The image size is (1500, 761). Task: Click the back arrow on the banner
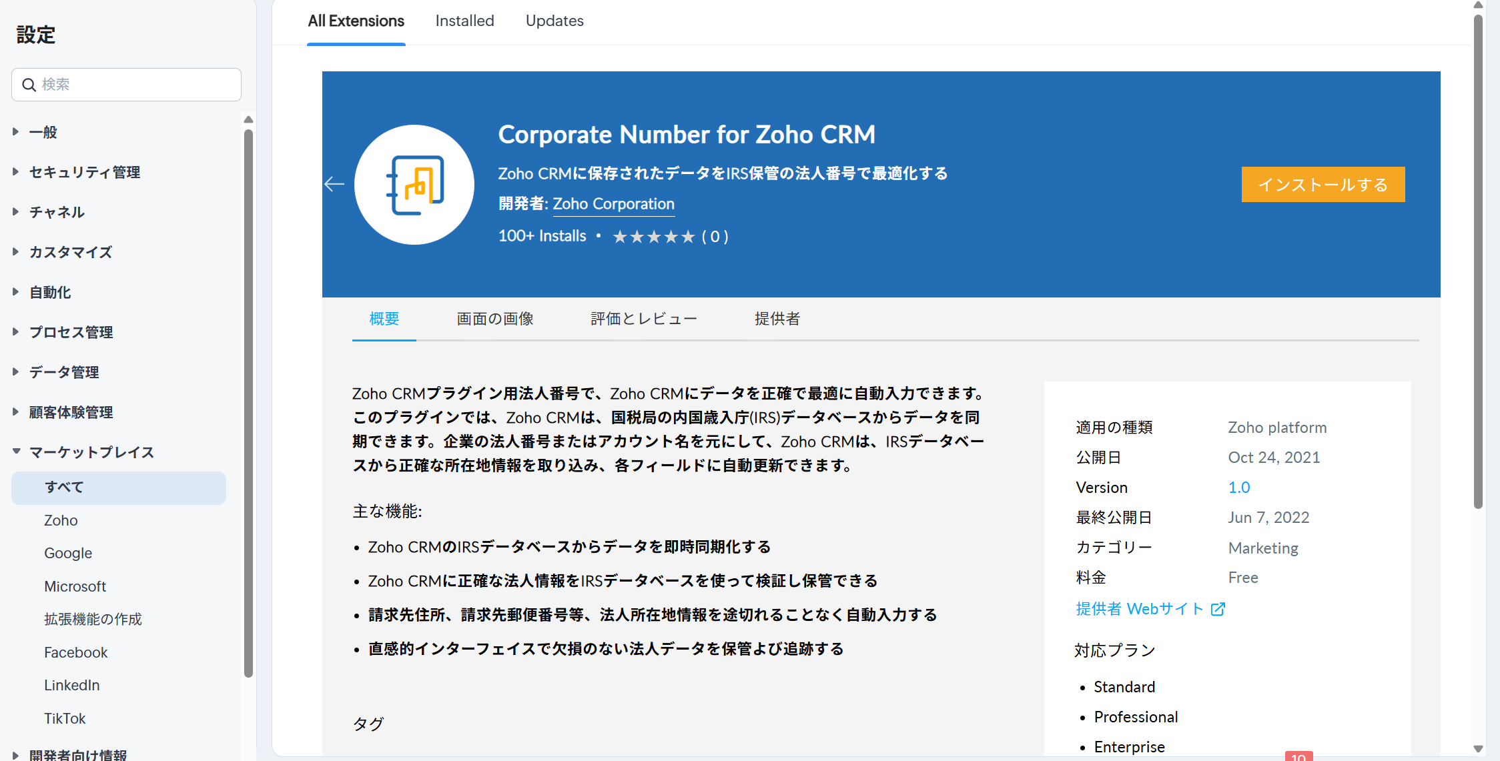[x=334, y=184]
